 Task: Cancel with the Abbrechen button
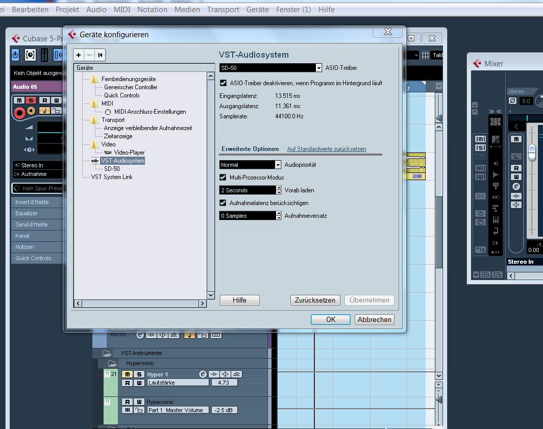[375, 320]
